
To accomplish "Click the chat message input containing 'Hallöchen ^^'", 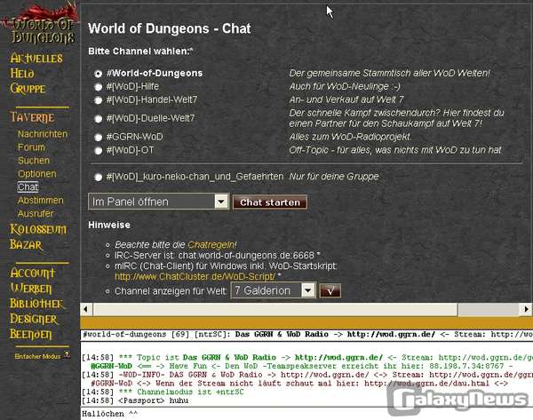I will click(x=306, y=414).
